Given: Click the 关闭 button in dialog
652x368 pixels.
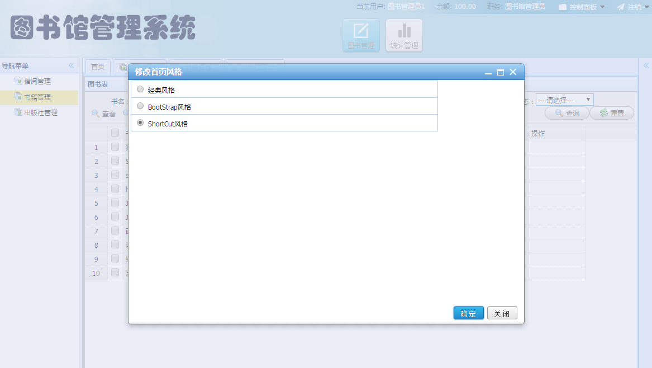Looking at the screenshot, I should 502,313.
